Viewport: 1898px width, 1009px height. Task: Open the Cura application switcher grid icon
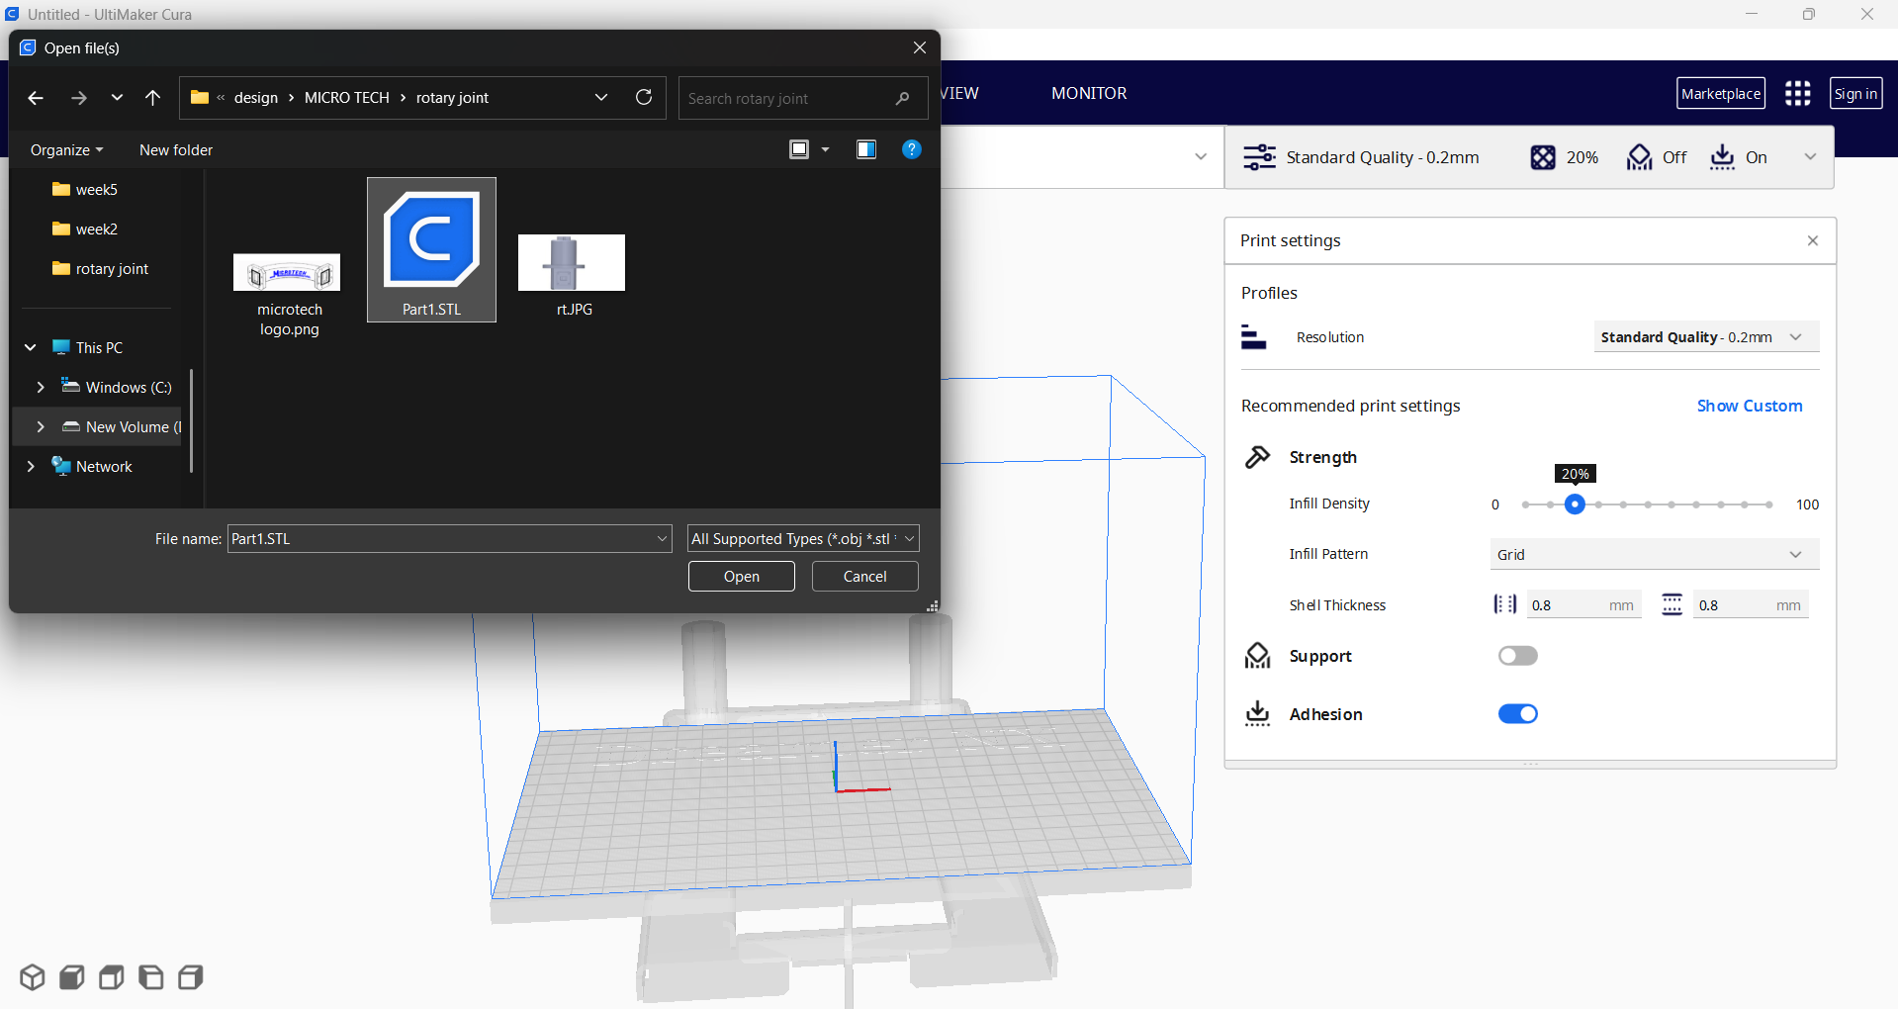pyautogui.click(x=1797, y=94)
